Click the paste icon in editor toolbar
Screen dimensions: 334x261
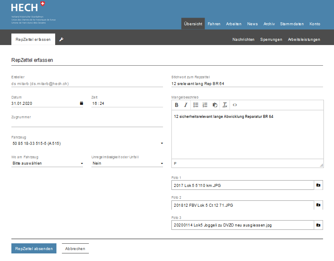[x=215, y=105]
